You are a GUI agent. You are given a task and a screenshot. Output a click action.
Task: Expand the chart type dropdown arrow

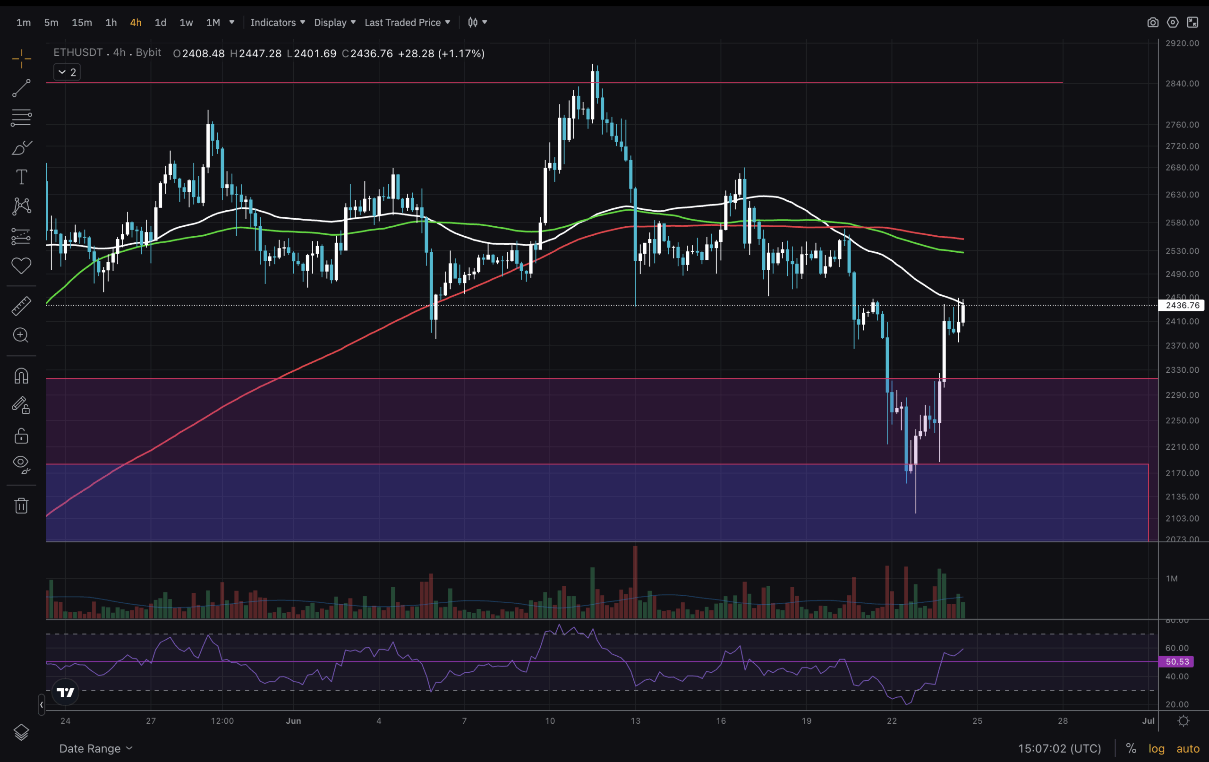coord(485,22)
